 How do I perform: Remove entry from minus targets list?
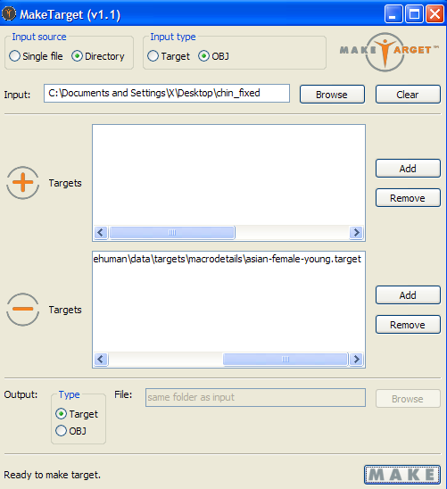(x=408, y=325)
